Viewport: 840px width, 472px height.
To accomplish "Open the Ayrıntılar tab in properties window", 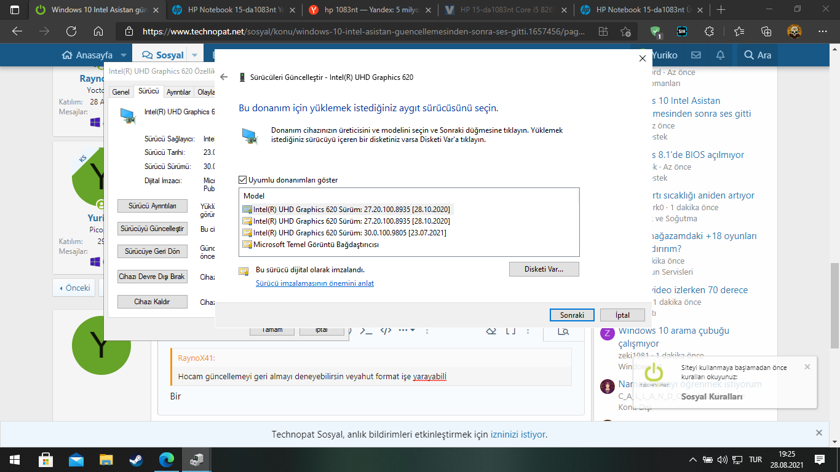I will pyautogui.click(x=179, y=92).
